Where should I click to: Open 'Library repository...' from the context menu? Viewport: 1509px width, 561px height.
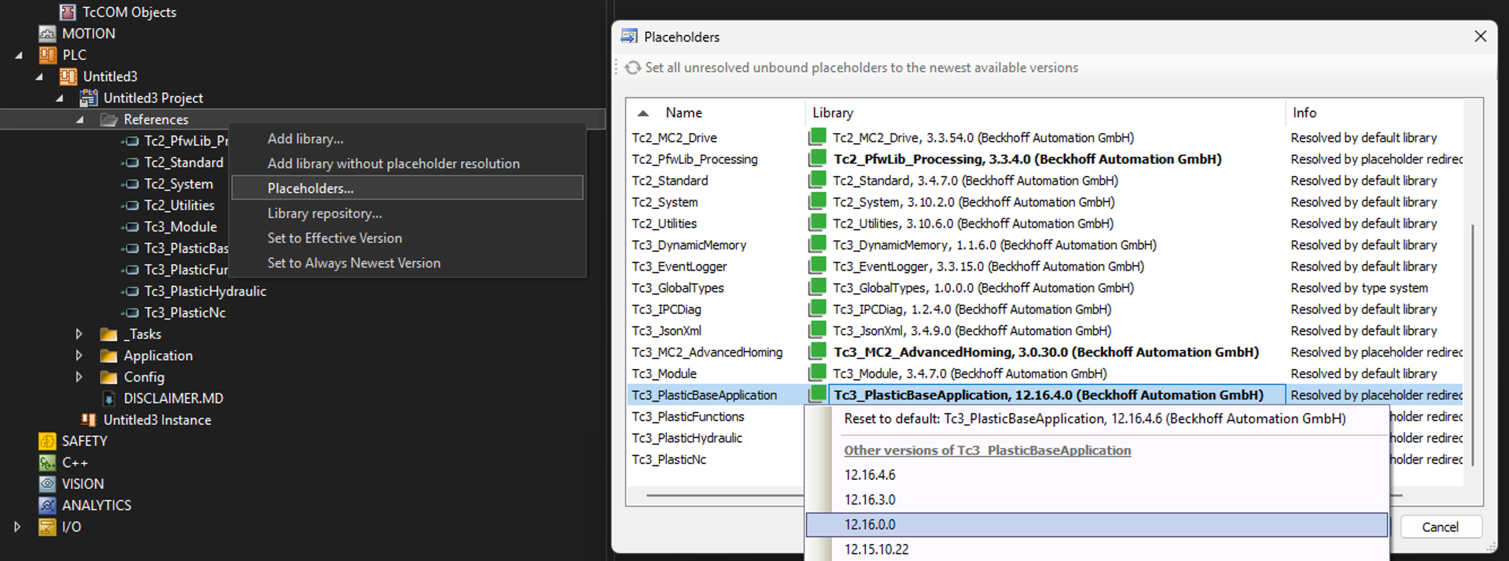[407, 213]
